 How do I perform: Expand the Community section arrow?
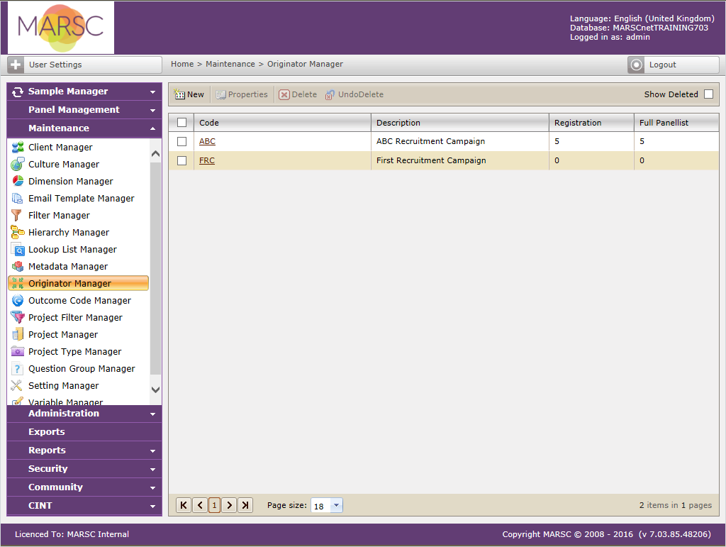(x=153, y=487)
